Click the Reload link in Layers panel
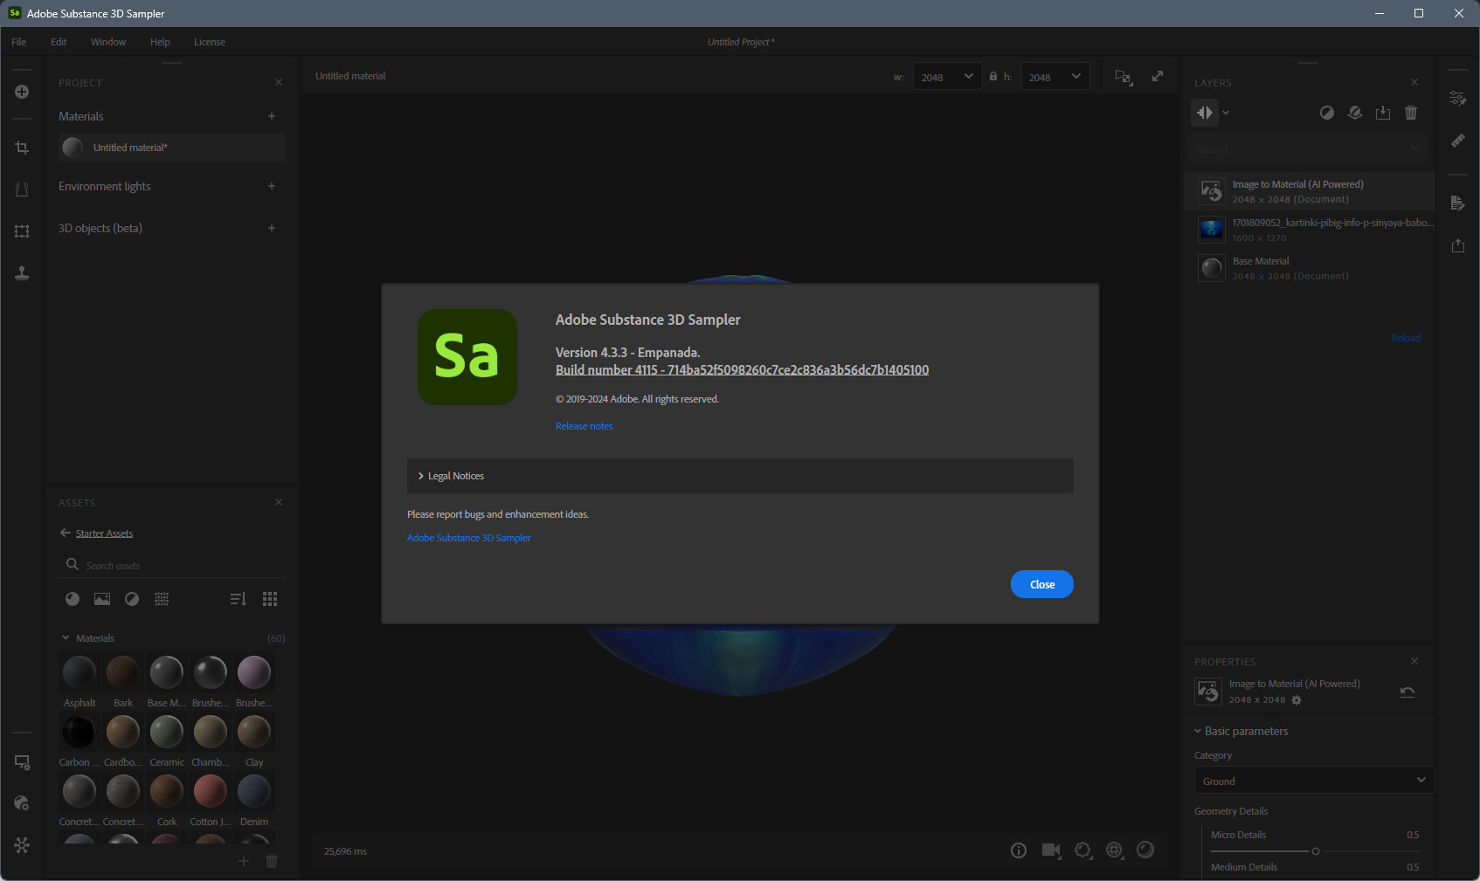1480x881 pixels. click(1406, 338)
